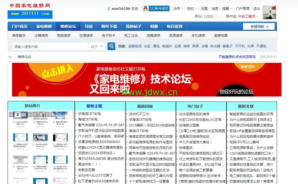This screenshot has width=298, height=184.
Task: Click the user avatar photo
Action: point(269,12)
